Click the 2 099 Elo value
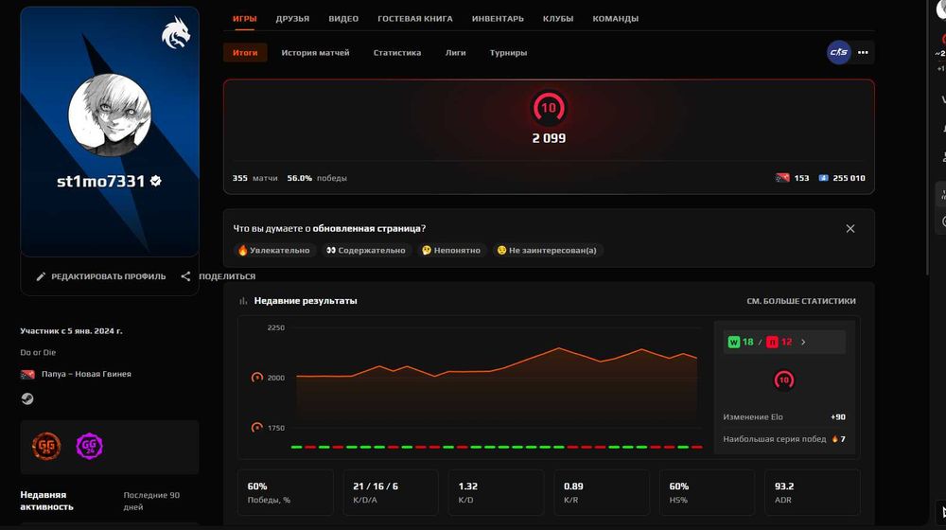The width and height of the screenshot is (946, 530). point(549,138)
